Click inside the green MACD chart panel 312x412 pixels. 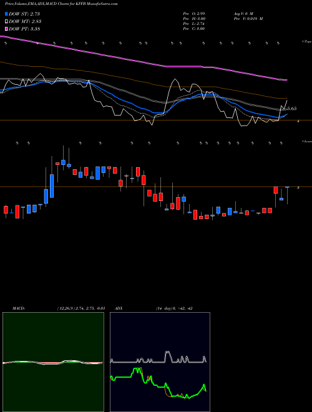[53, 362]
